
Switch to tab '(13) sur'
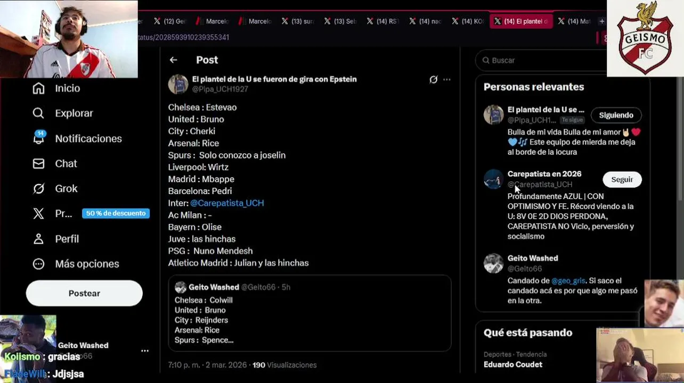(297, 21)
